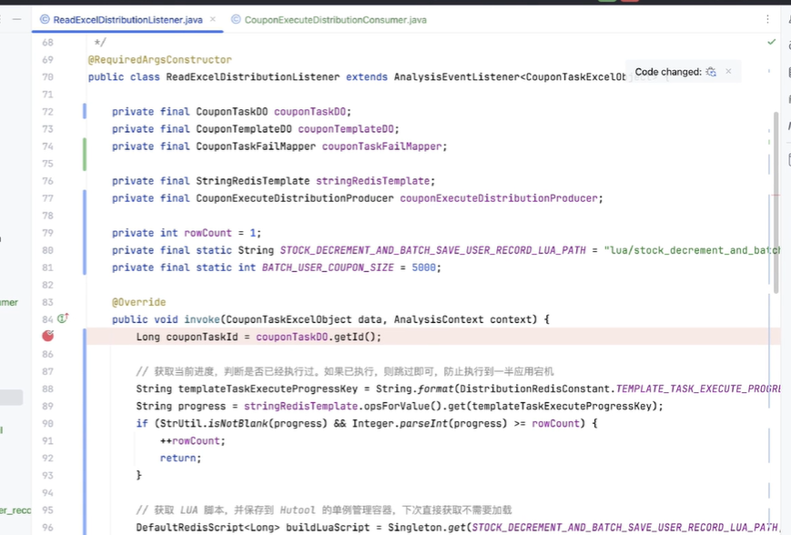Click the @RequiredArgsConstructor annotation

[x=159, y=60]
